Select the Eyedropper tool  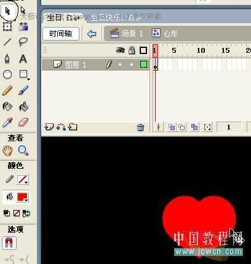(x=7, y=122)
